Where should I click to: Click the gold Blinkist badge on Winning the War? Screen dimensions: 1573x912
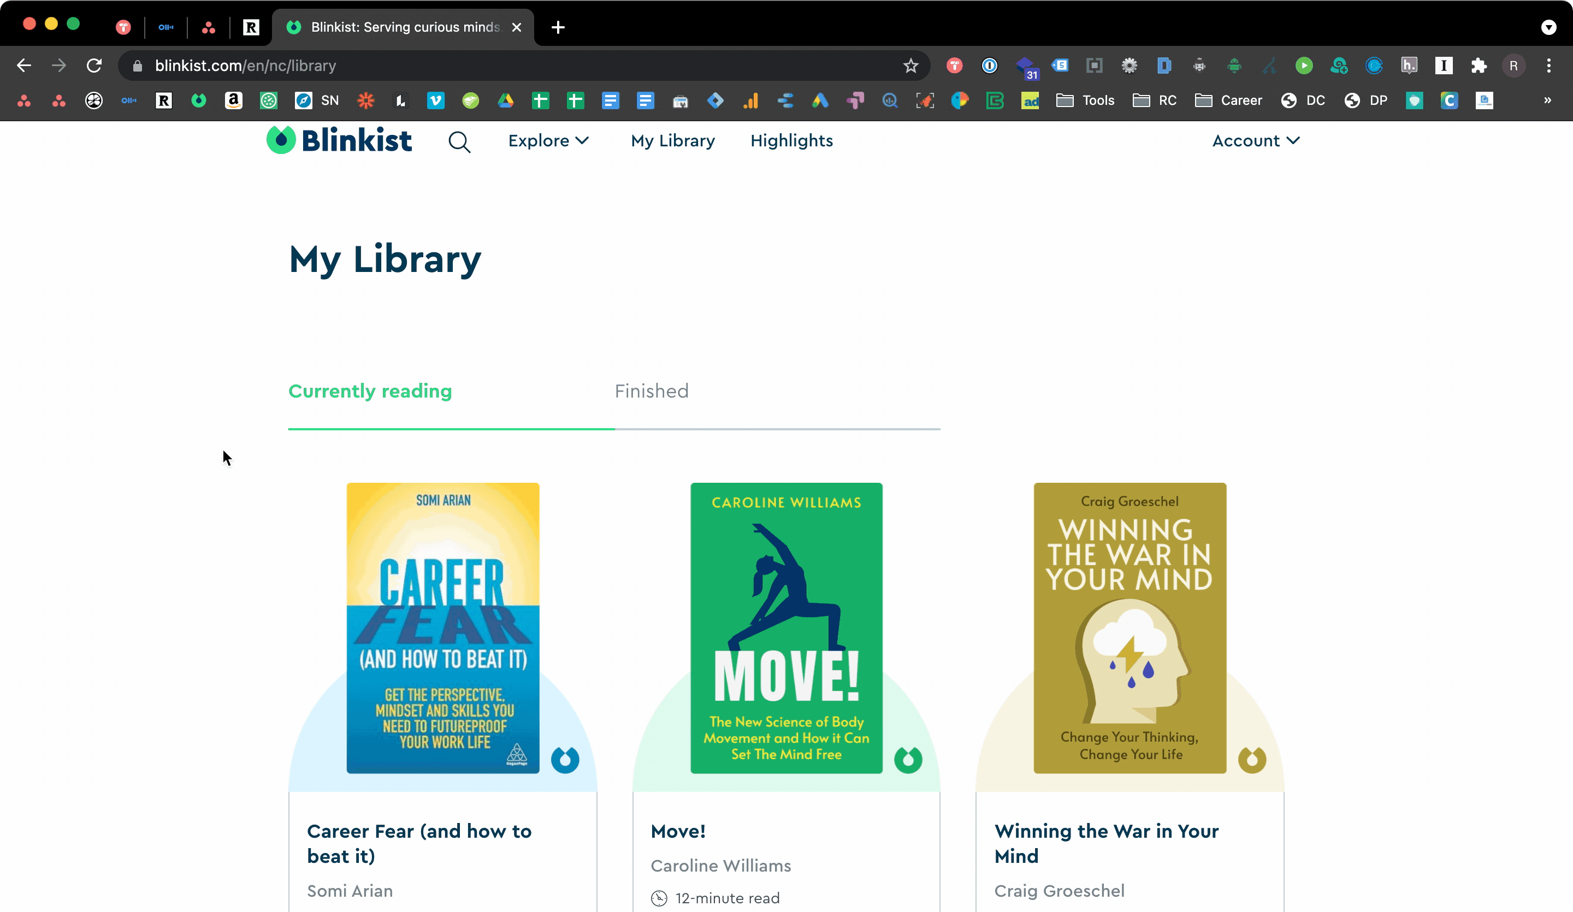pos(1251,760)
